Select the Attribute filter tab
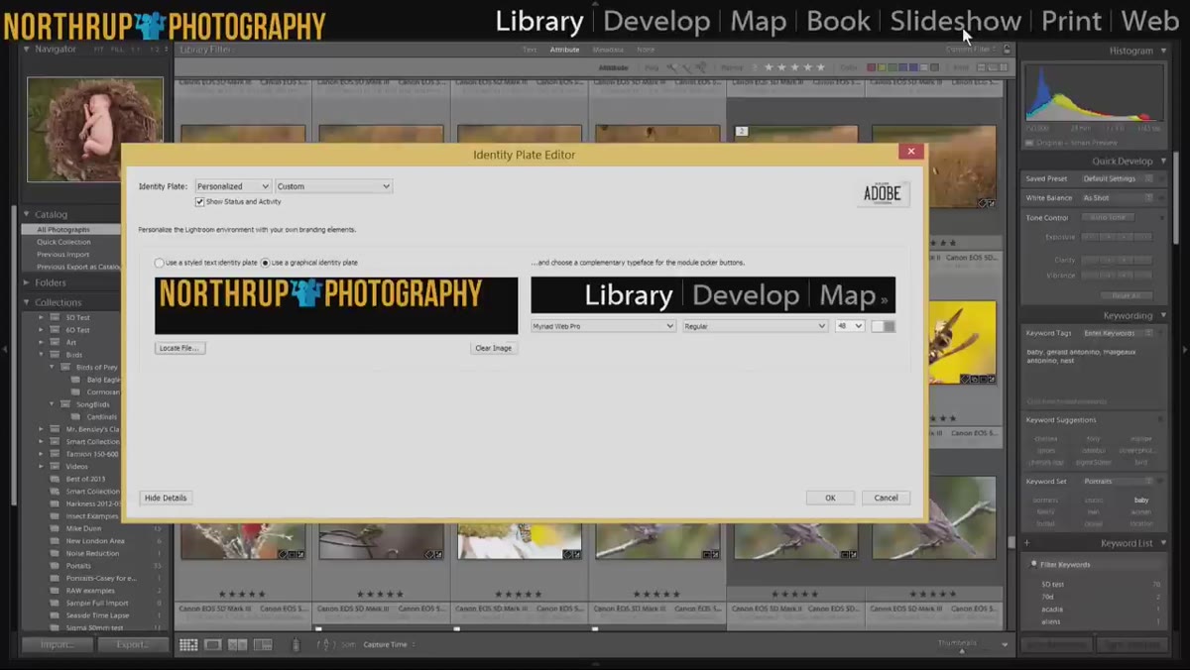 click(564, 50)
